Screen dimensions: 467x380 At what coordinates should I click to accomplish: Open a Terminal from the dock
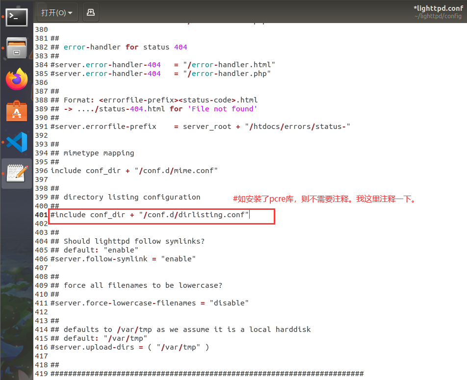click(16, 17)
